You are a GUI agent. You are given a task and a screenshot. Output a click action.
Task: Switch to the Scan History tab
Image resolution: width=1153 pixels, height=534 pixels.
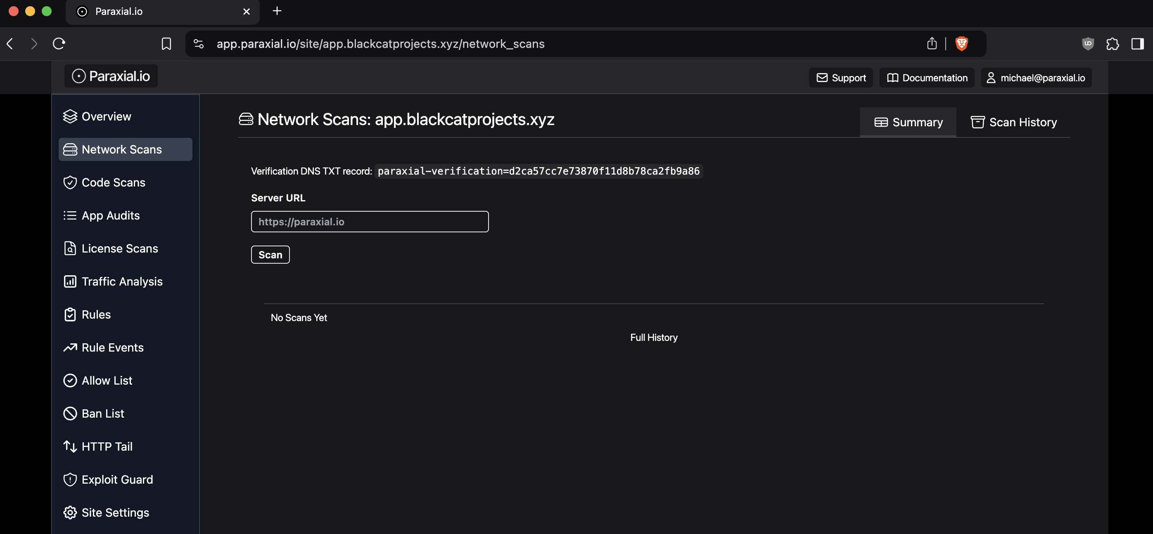point(1013,122)
